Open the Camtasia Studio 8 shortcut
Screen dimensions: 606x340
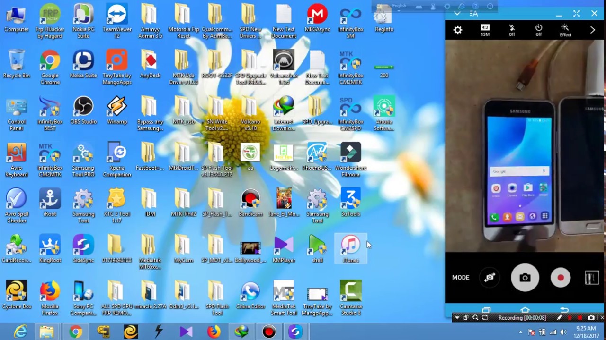351,298
